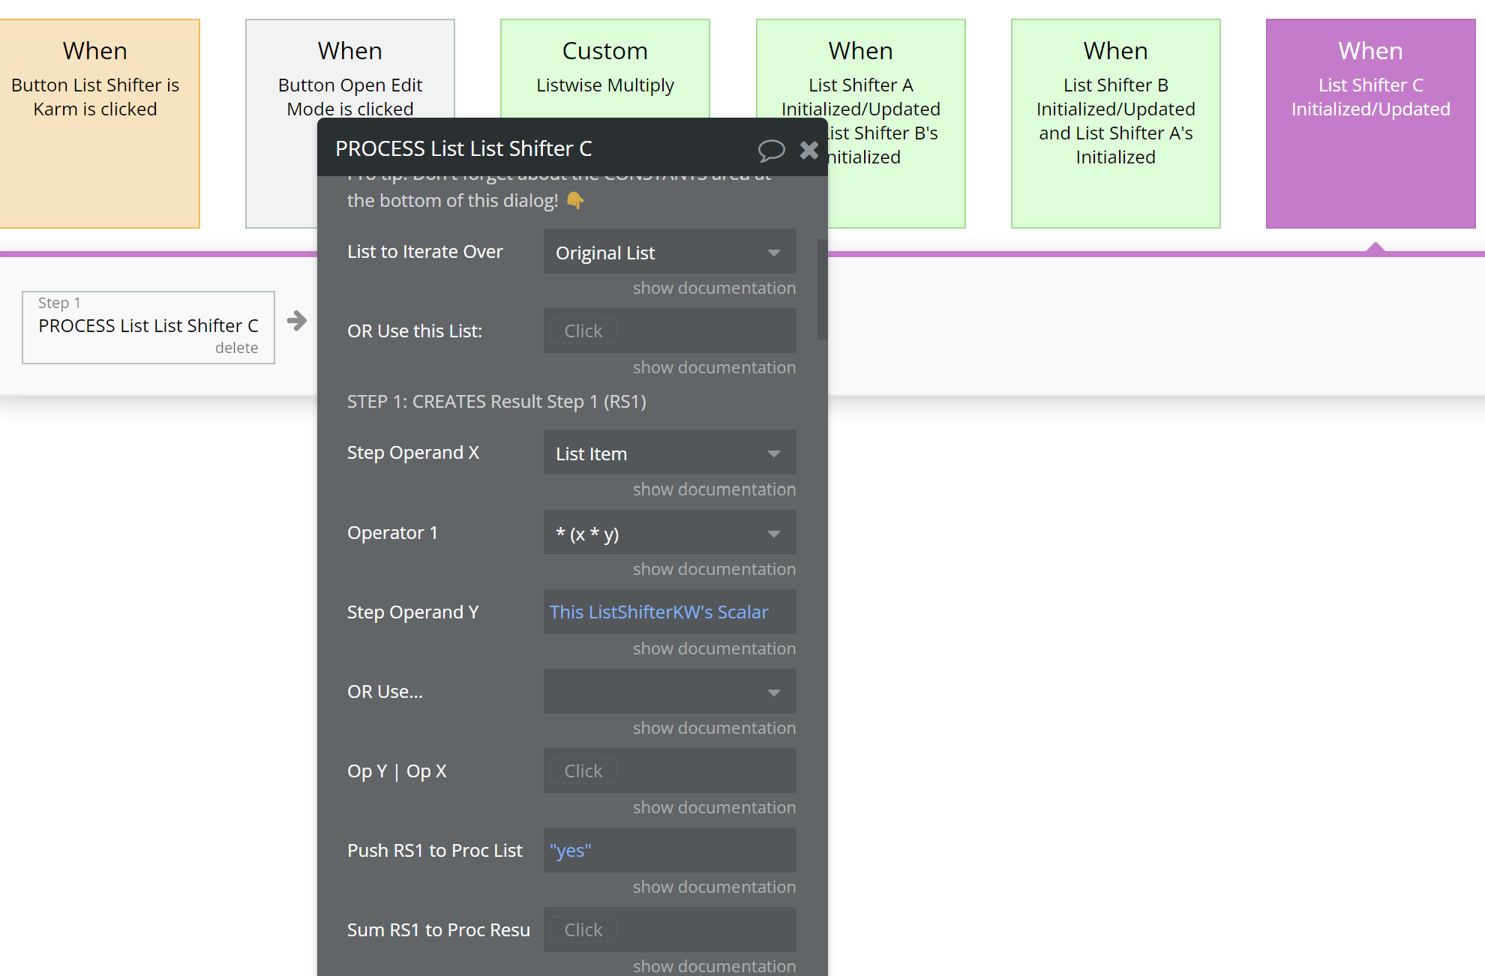Click the OR Use this List field
1485x976 pixels.
coord(669,331)
